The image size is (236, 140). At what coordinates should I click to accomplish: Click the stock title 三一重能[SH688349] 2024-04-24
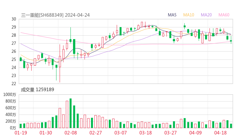point(55,15)
